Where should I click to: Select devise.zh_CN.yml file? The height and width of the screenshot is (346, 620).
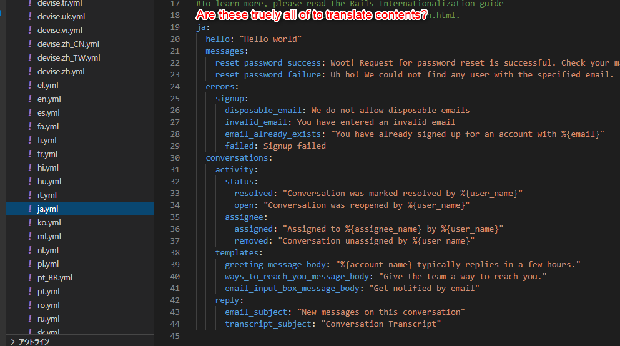point(68,44)
